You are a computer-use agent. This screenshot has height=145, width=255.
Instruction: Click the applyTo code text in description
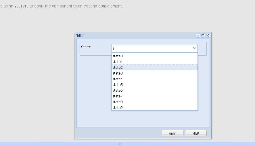coord(21,6)
